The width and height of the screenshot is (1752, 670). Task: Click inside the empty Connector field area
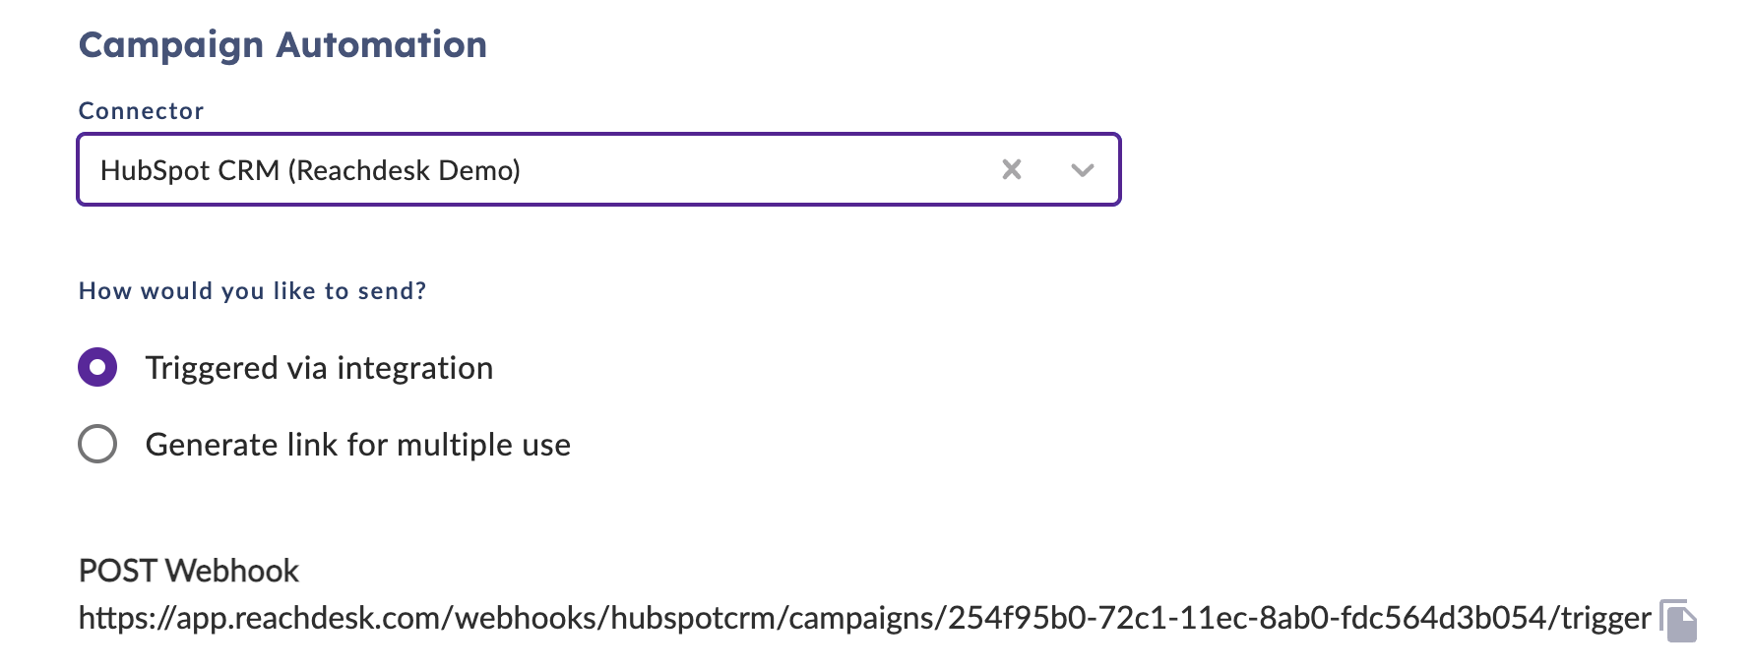coord(758,170)
